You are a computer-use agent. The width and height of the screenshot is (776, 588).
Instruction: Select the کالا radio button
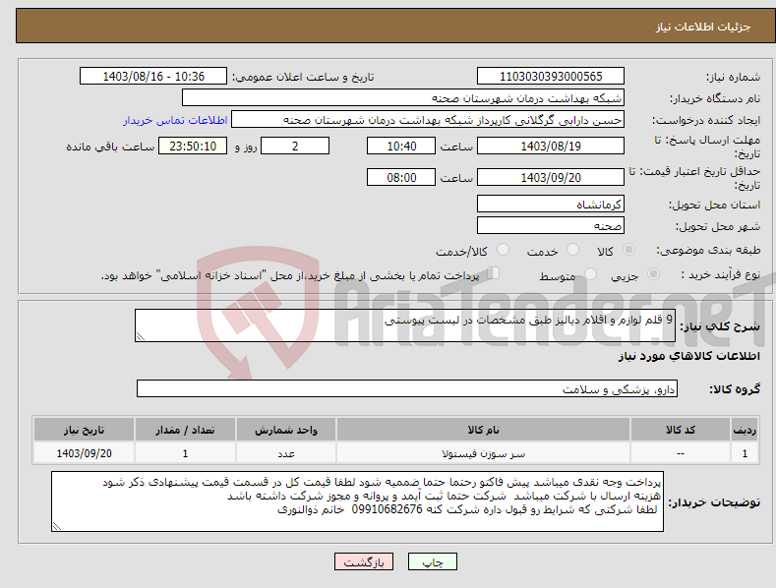pyautogui.click(x=628, y=250)
